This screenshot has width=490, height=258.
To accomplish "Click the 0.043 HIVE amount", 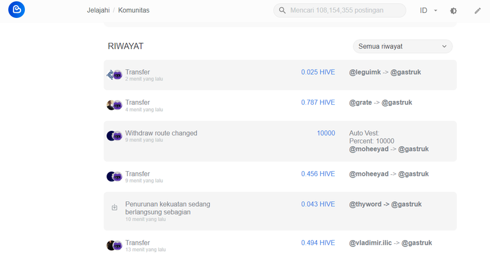I will point(318,204).
